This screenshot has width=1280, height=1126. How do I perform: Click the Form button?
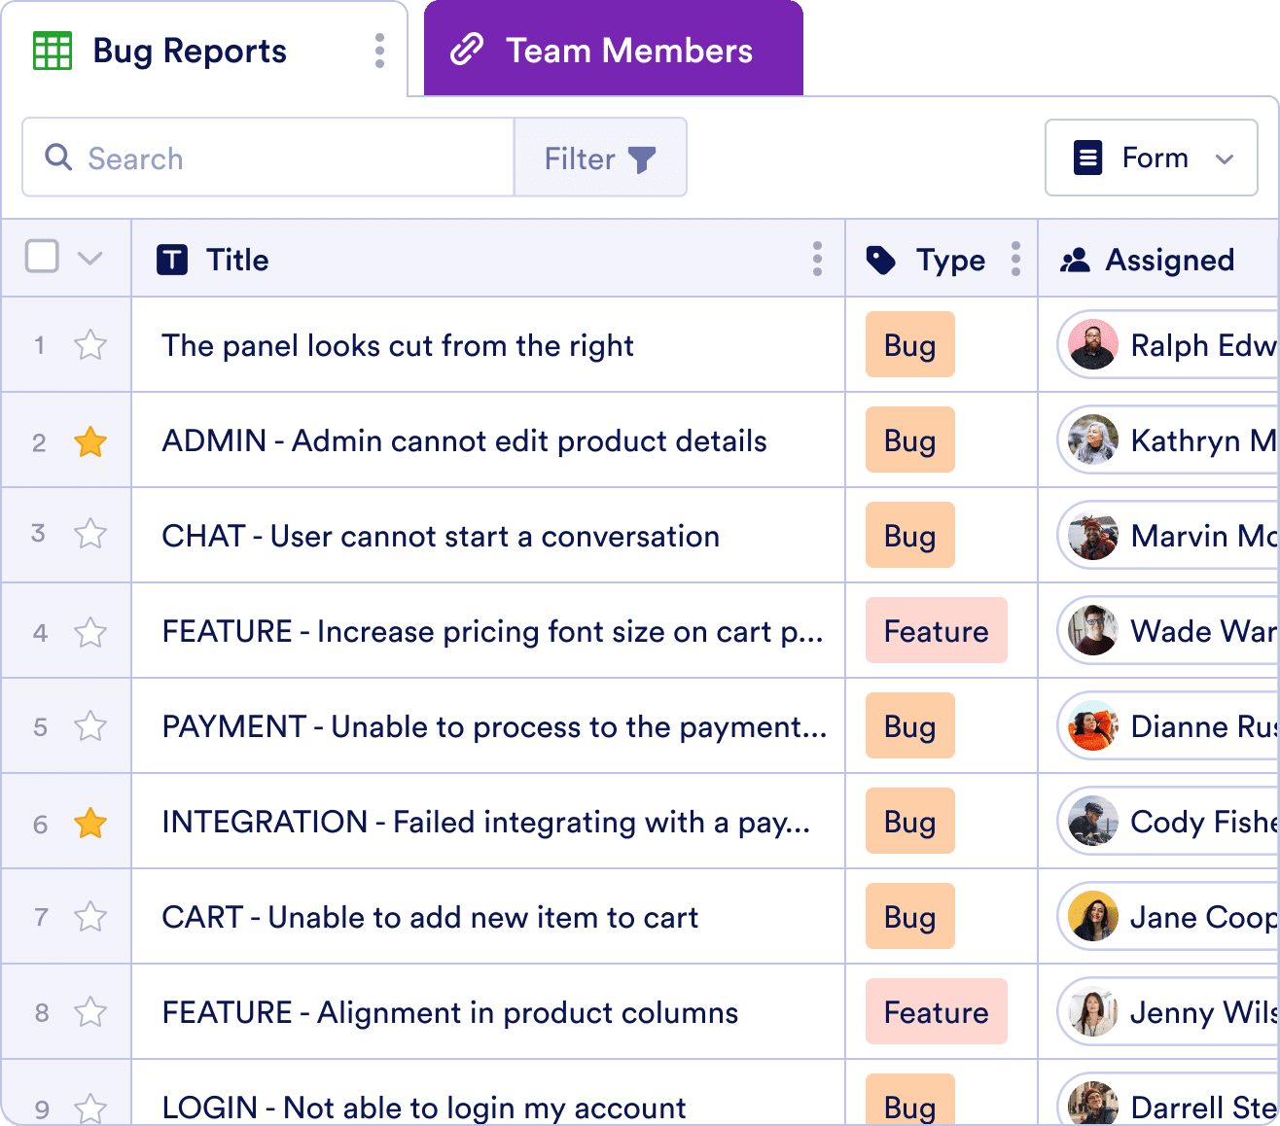coord(1154,158)
